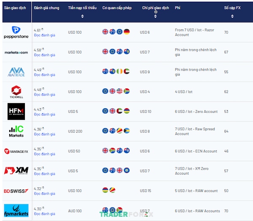Click the Seychelles flag in IC Markets row
253x221 pixels.
coord(120,130)
